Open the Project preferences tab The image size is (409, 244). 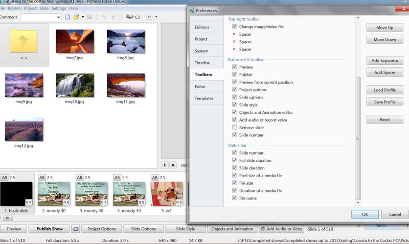pos(207,39)
